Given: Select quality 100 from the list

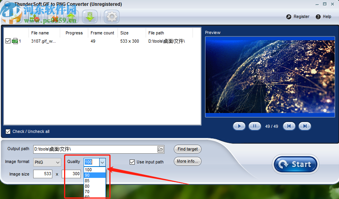Looking at the screenshot, I should pyautogui.click(x=95, y=170).
